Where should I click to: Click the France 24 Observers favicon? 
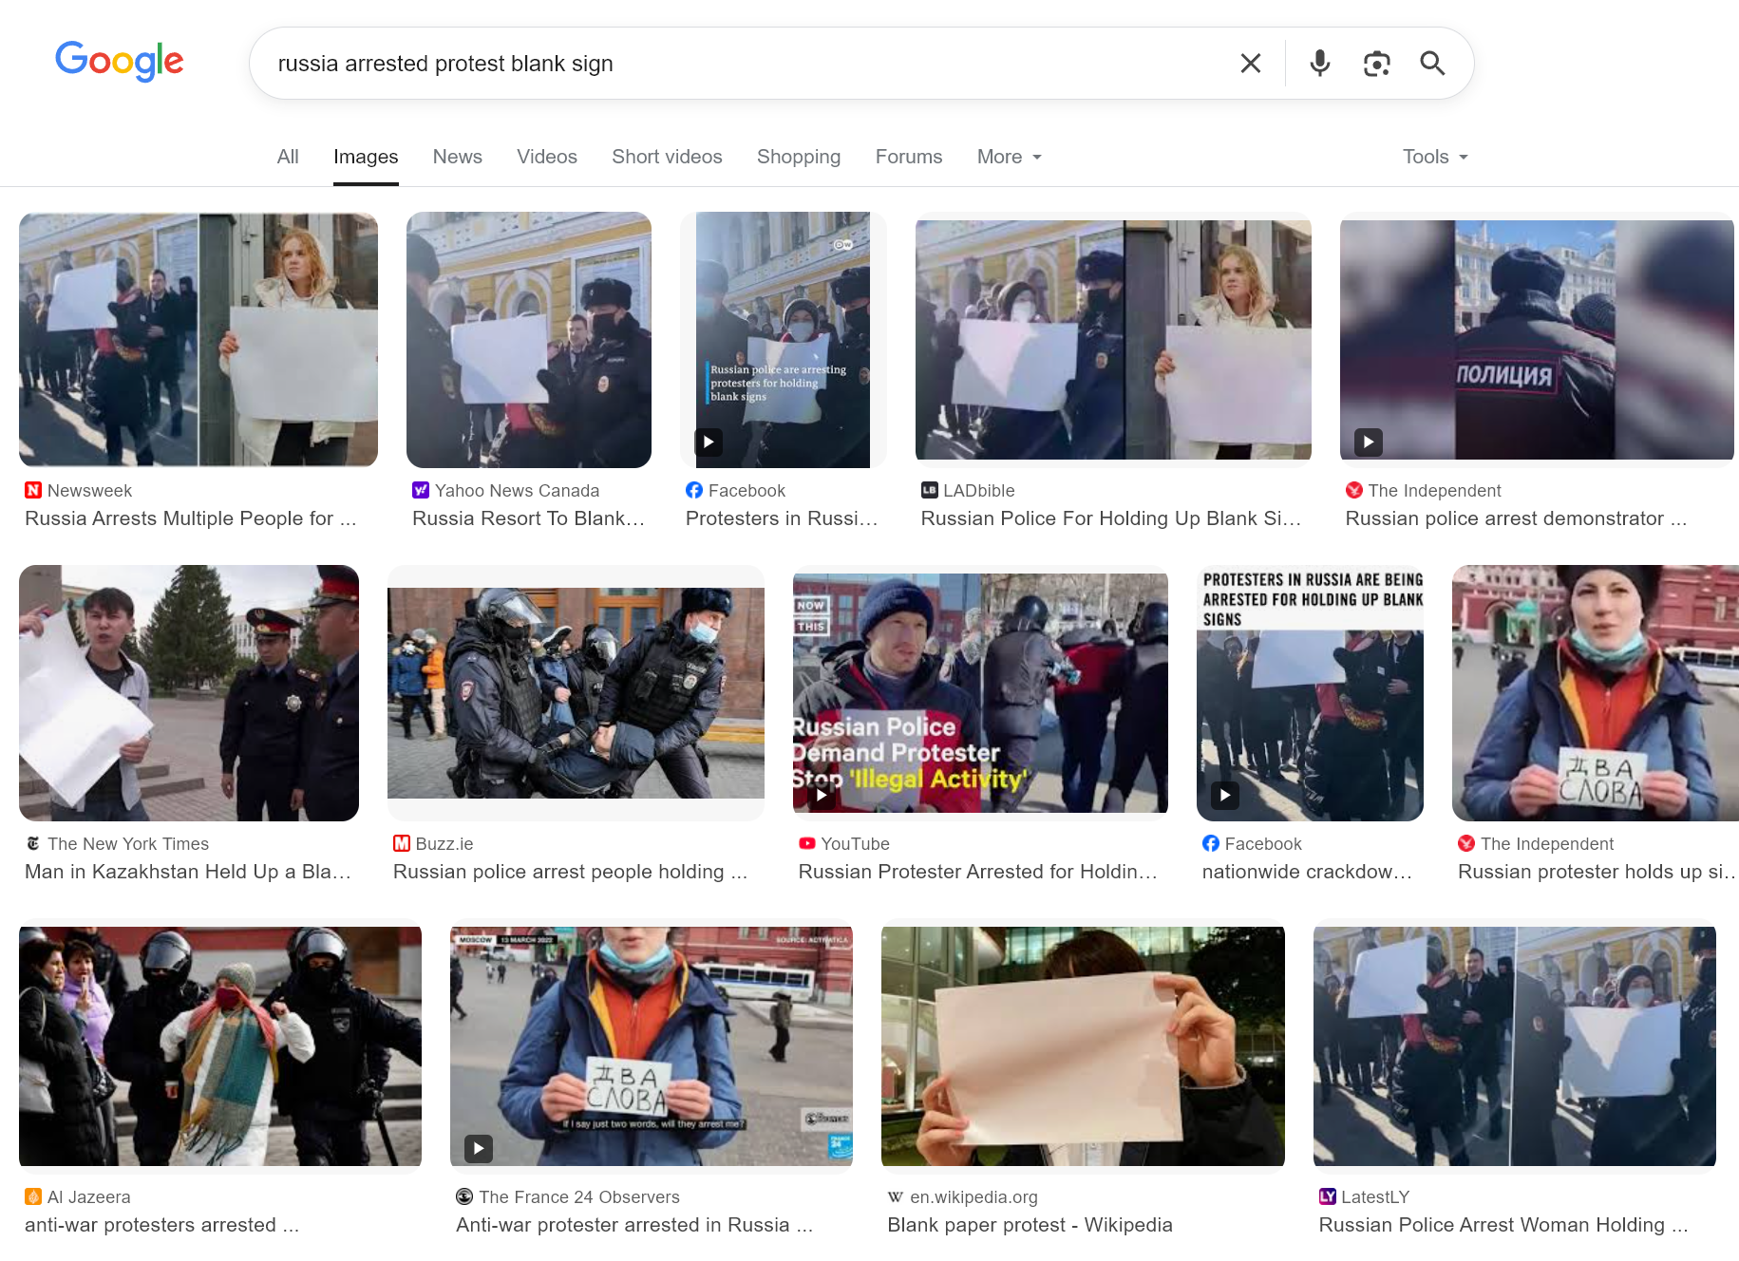pos(464,1196)
